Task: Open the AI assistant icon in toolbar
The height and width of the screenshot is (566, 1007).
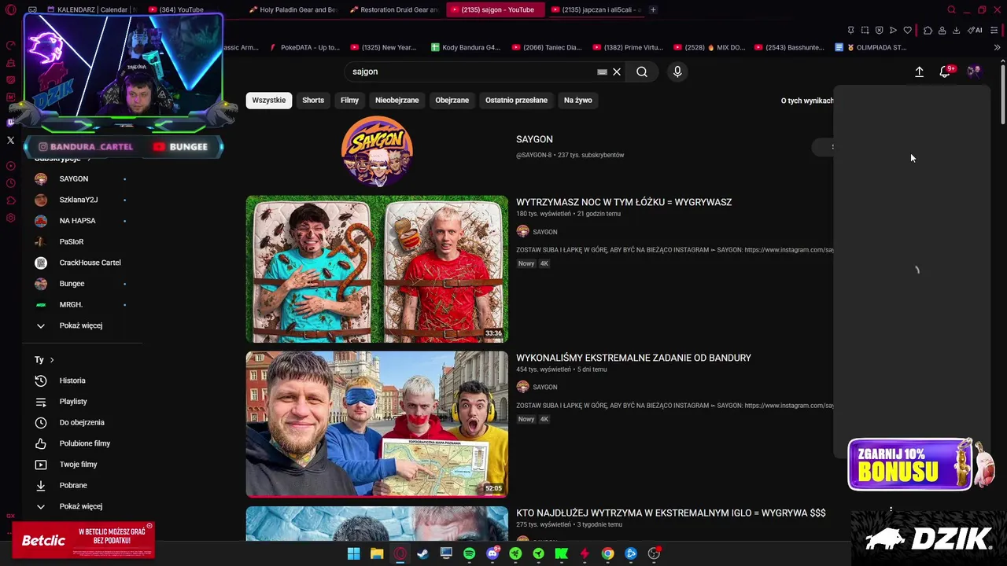Action: (975, 31)
